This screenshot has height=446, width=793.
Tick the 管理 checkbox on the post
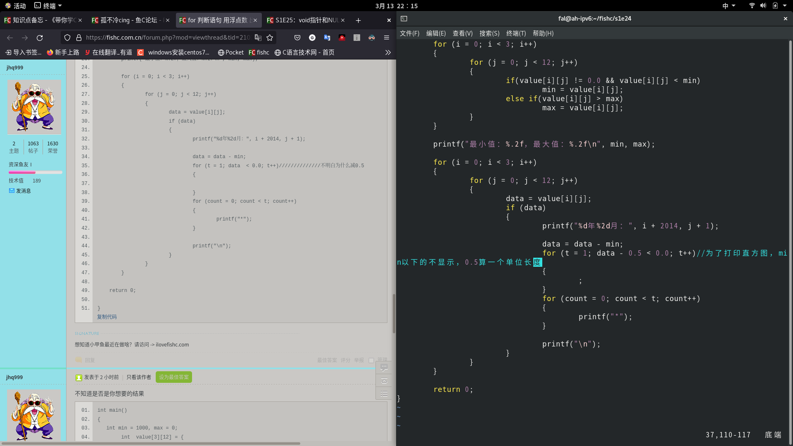pyautogui.click(x=371, y=361)
